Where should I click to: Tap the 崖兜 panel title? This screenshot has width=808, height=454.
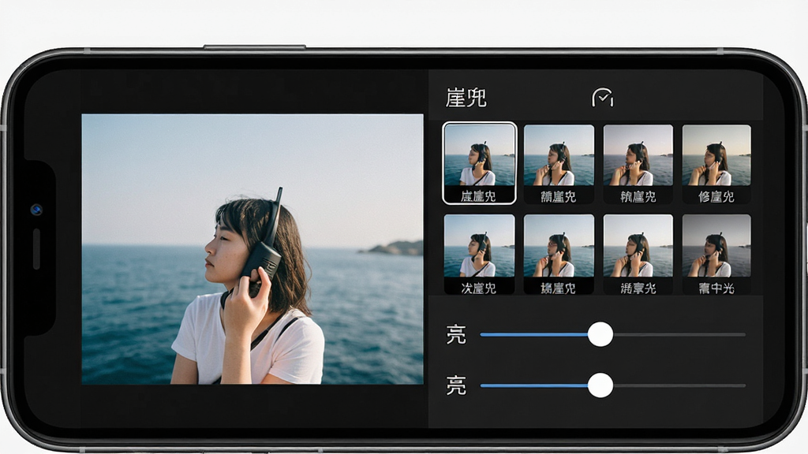(466, 98)
